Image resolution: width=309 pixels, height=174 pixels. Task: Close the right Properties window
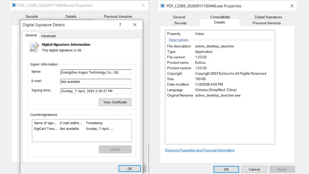coord(292,6)
